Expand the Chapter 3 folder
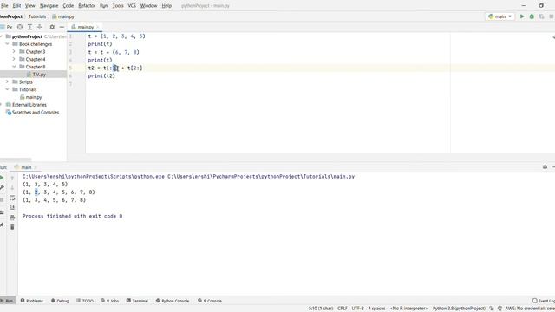555x312 pixels. point(14,52)
